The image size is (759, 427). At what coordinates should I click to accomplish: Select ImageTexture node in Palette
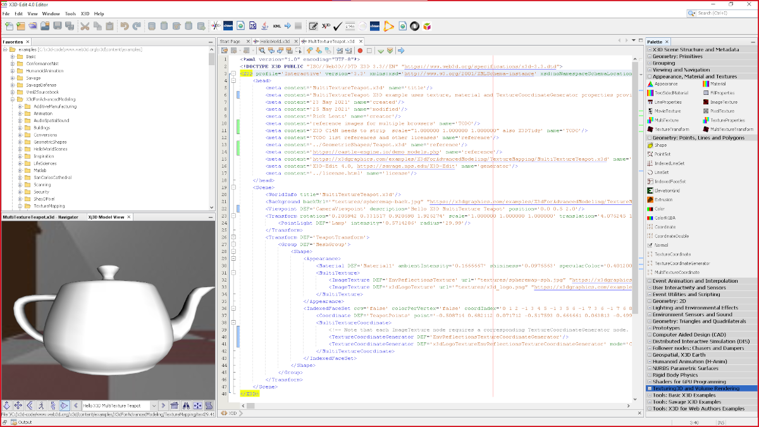click(723, 102)
